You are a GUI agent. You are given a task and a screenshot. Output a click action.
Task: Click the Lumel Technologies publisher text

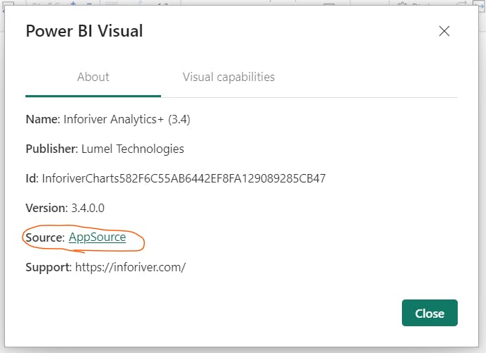coord(133,149)
